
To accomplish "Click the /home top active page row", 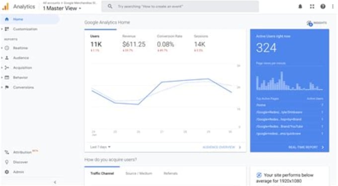I will click(x=289, y=105).
